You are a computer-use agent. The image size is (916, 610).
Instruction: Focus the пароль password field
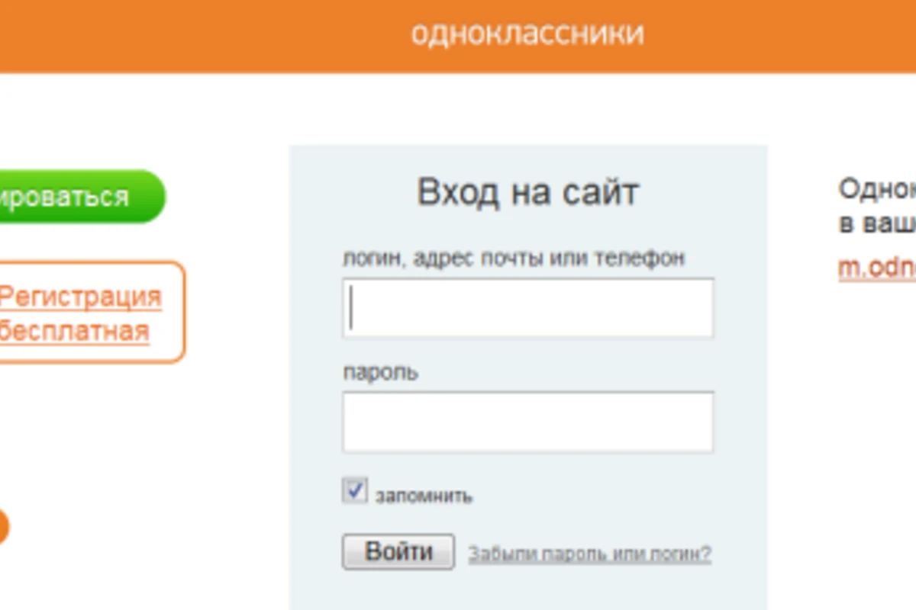pyautogui.click(x=527, y=422)
